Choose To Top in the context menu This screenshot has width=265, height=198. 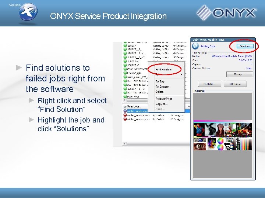160,81
